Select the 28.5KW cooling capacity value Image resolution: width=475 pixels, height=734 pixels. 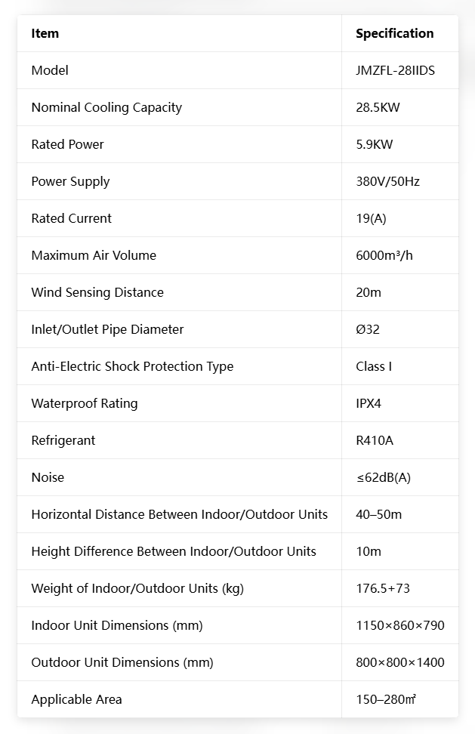tap(378, 107)
